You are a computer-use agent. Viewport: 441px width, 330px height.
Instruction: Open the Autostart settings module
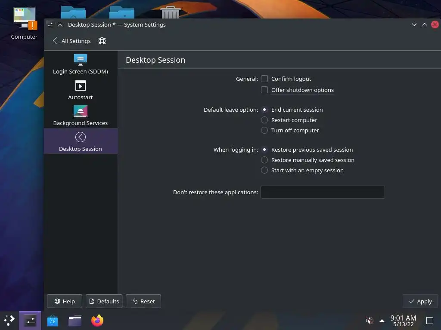point(81,90)
